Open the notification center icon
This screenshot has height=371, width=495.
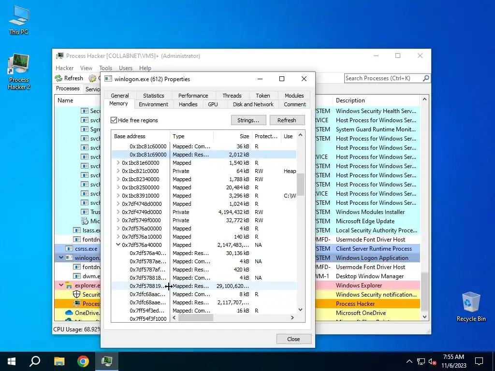(x=479, y=361)
